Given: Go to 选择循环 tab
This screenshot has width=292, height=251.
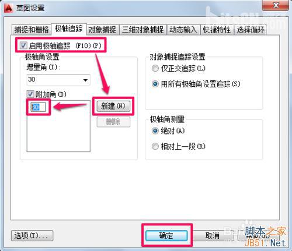Looking at the screenshot, I should (251, 30).
